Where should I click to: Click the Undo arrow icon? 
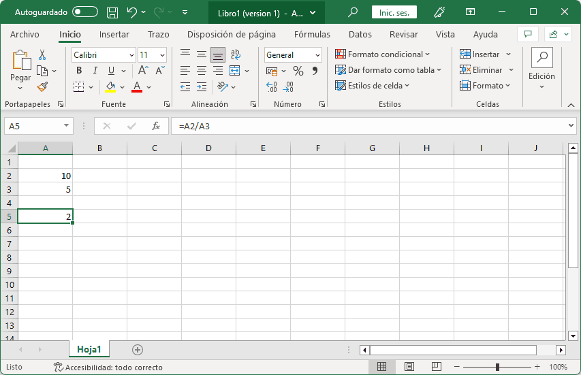[x=131, y=12]
